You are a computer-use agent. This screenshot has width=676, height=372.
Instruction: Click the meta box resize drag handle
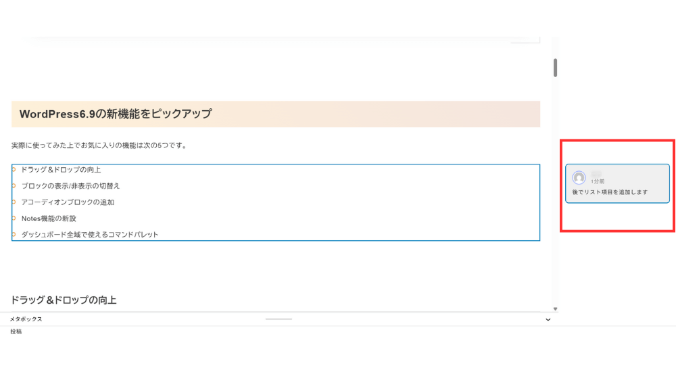coord(279,319)
